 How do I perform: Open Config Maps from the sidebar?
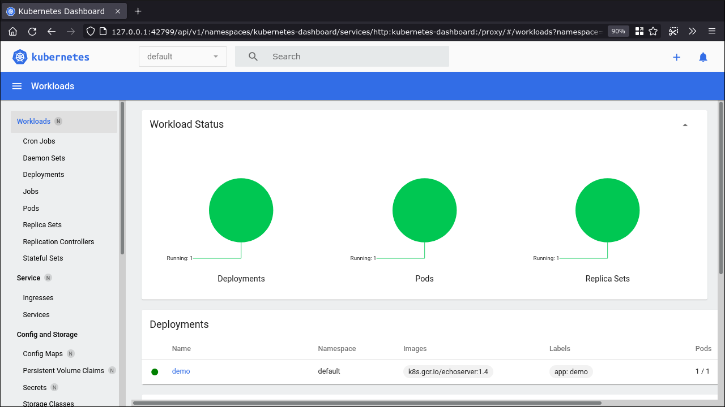coord(42,353)
